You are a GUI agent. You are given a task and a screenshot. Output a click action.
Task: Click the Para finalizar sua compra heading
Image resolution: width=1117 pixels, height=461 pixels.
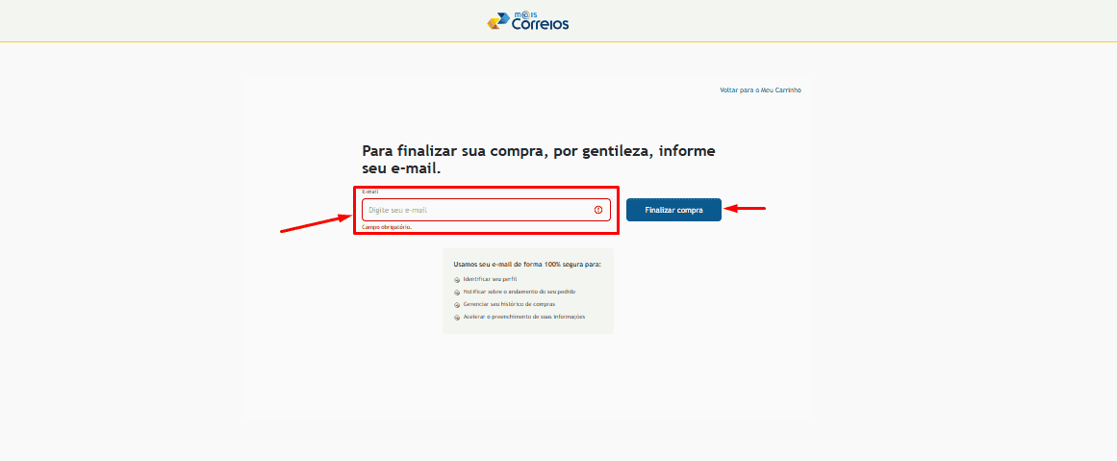[538, 160]
